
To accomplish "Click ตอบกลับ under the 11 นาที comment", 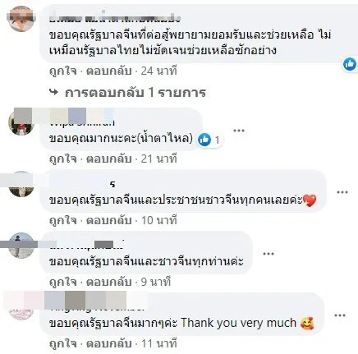I will coord(109,343).
